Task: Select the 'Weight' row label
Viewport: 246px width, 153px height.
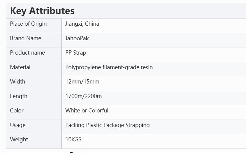Action: click(19, 140)
